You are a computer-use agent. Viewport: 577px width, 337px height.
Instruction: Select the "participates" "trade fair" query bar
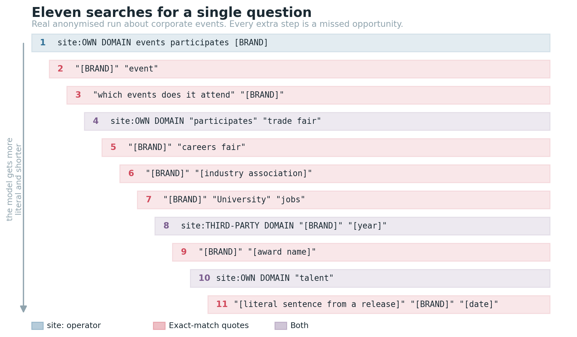pos(317,121)
